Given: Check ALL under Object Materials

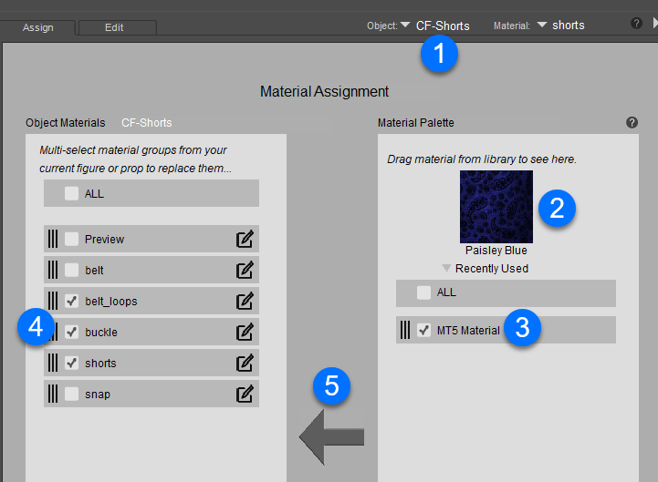Looking at the screenshot, I should (71, 193).
